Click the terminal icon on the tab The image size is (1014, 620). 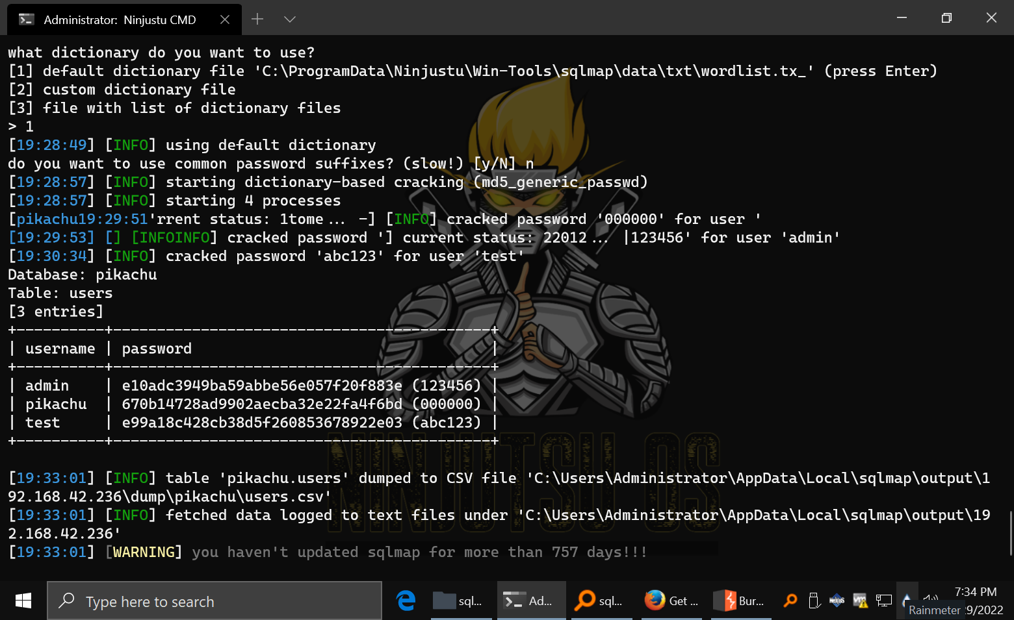[26, 19]
